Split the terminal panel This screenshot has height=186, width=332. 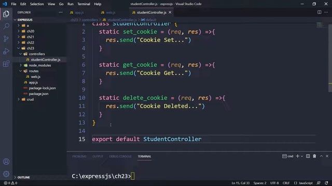click(308, 156)
